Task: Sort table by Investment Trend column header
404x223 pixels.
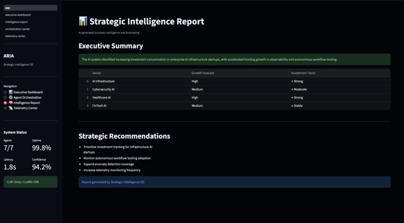Action: (x=340, y=73)
